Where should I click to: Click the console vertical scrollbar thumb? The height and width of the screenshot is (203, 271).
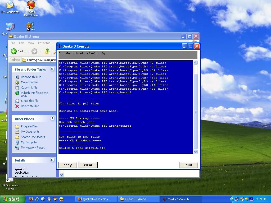tap(196, 112)
